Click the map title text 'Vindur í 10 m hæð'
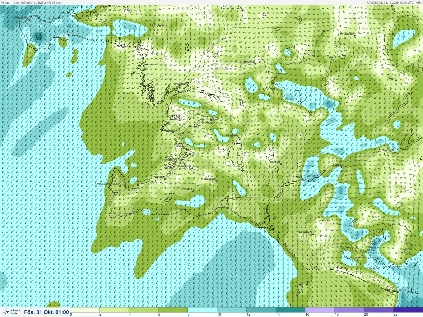This screenshot has width=423, height=317. coord(14,2)
